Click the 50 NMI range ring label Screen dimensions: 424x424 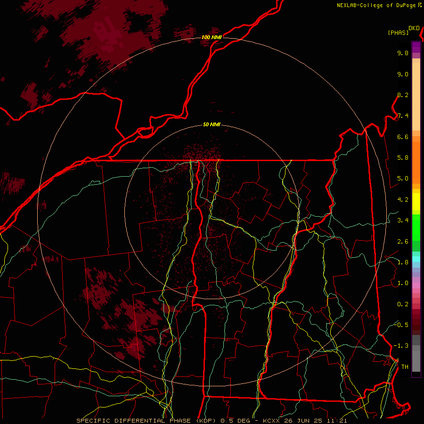(x=212, y=125)
